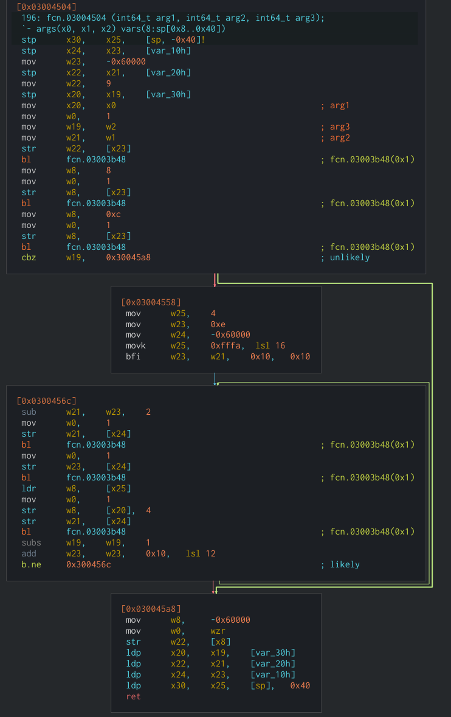Open the [0x030045a8] block header
This screenshot has height=717, width=451.
pyautogui.click(x=151, y=609)
